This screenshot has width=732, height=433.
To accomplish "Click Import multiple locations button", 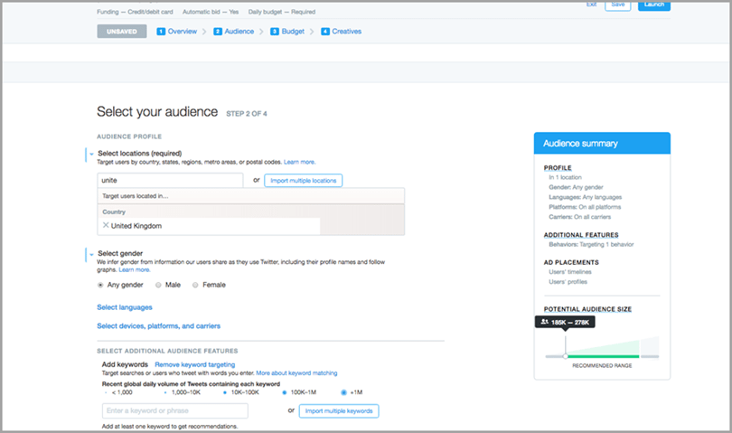I will [303, 181].
